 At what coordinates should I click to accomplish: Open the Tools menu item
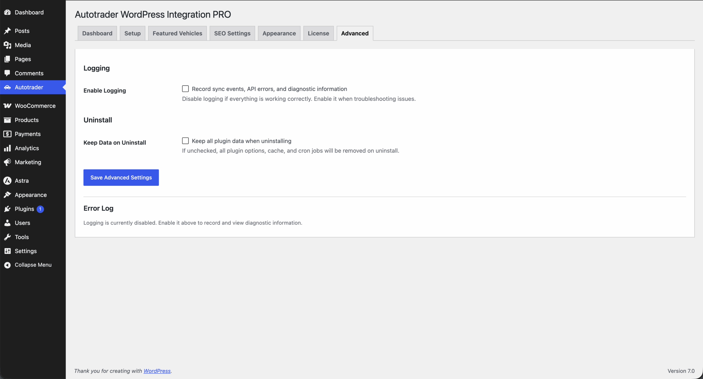[33, 237]
